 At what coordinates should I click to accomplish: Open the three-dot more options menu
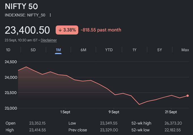pyautogui.click(x=50, y=15)
